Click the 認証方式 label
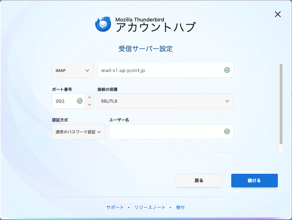The image size is (292, 220). [60, 120]
